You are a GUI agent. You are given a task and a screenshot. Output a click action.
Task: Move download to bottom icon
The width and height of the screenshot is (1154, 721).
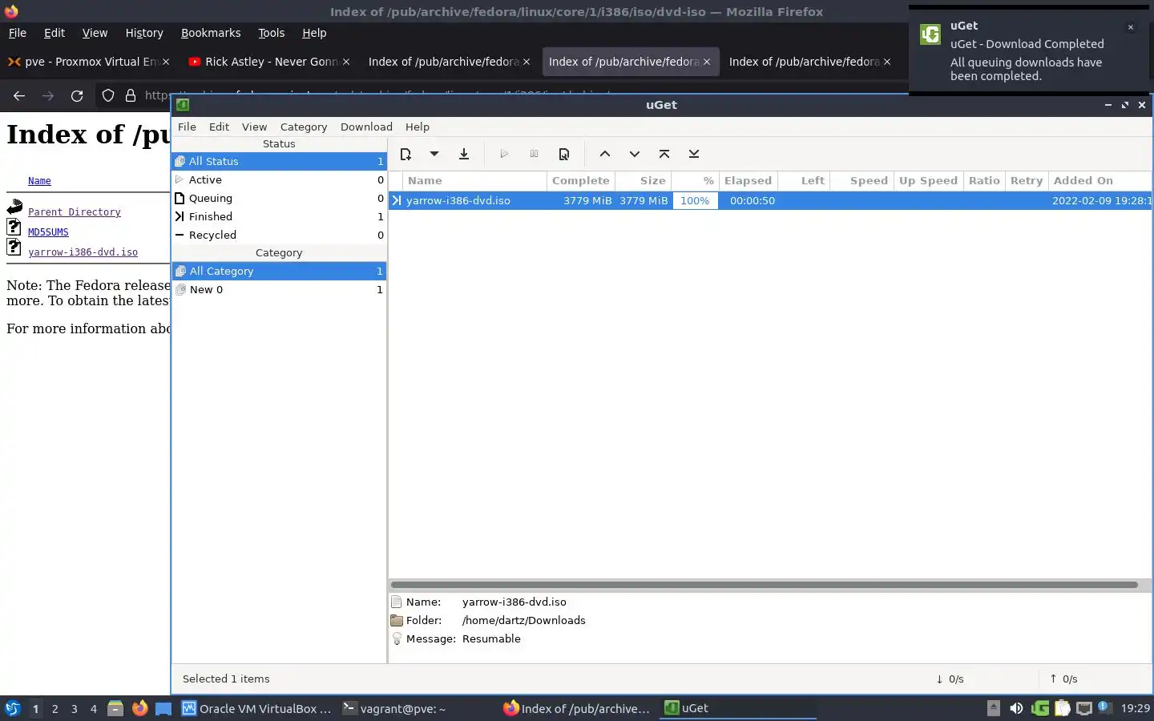(x=694, y=154)
